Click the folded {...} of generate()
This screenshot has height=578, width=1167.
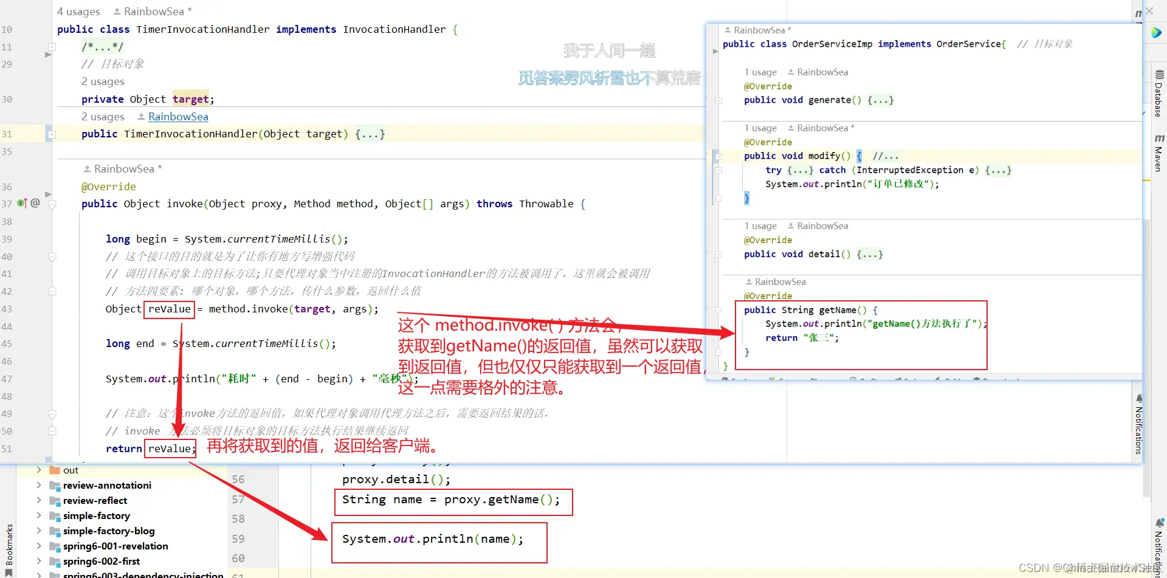880,100
